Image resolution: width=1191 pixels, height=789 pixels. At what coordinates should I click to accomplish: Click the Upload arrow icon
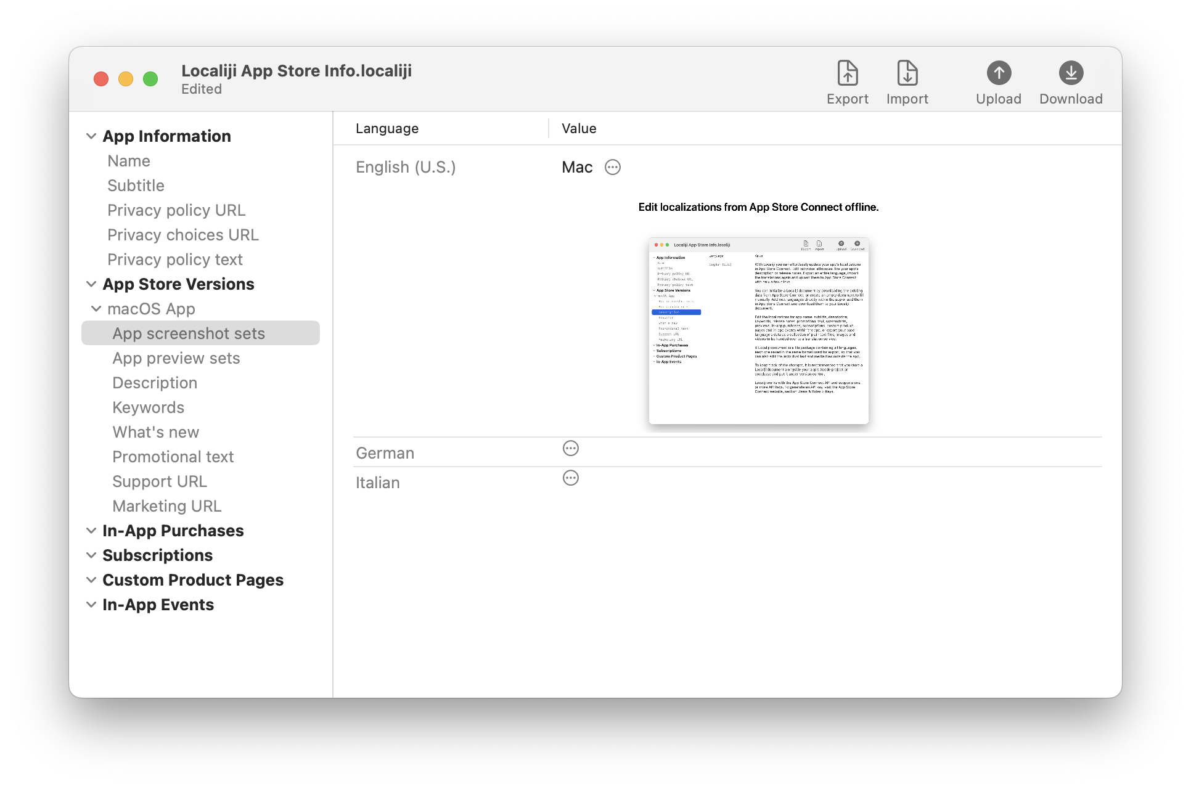point(998,73)
